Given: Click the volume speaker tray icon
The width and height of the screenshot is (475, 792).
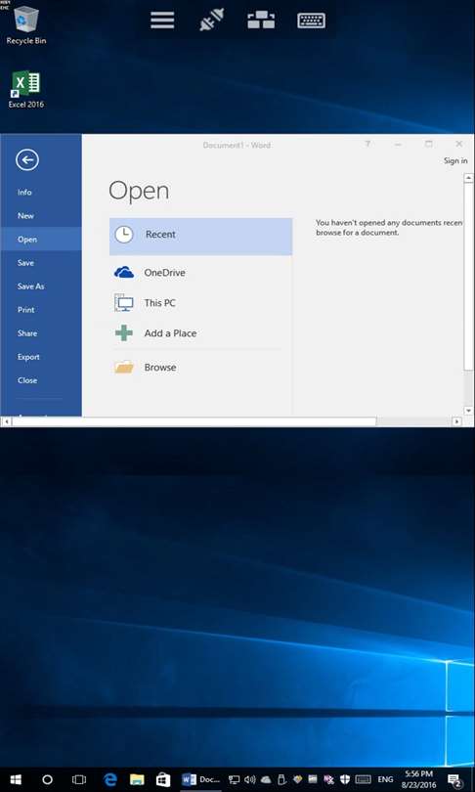Looking at the screenshot, I should (x=250, y=780).
